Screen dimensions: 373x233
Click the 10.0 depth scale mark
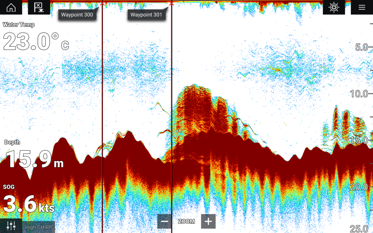[359, 94]
